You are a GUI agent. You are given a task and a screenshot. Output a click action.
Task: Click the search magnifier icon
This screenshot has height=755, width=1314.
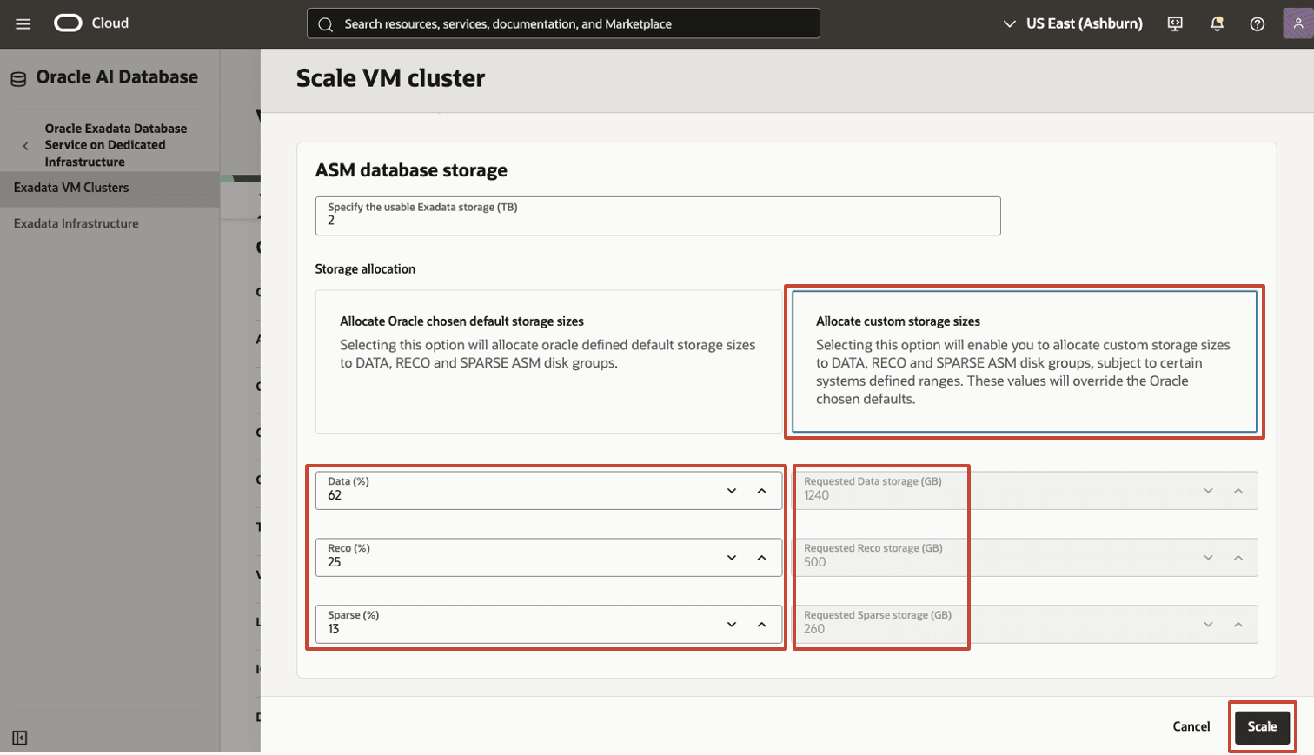[x=326, y=24]
